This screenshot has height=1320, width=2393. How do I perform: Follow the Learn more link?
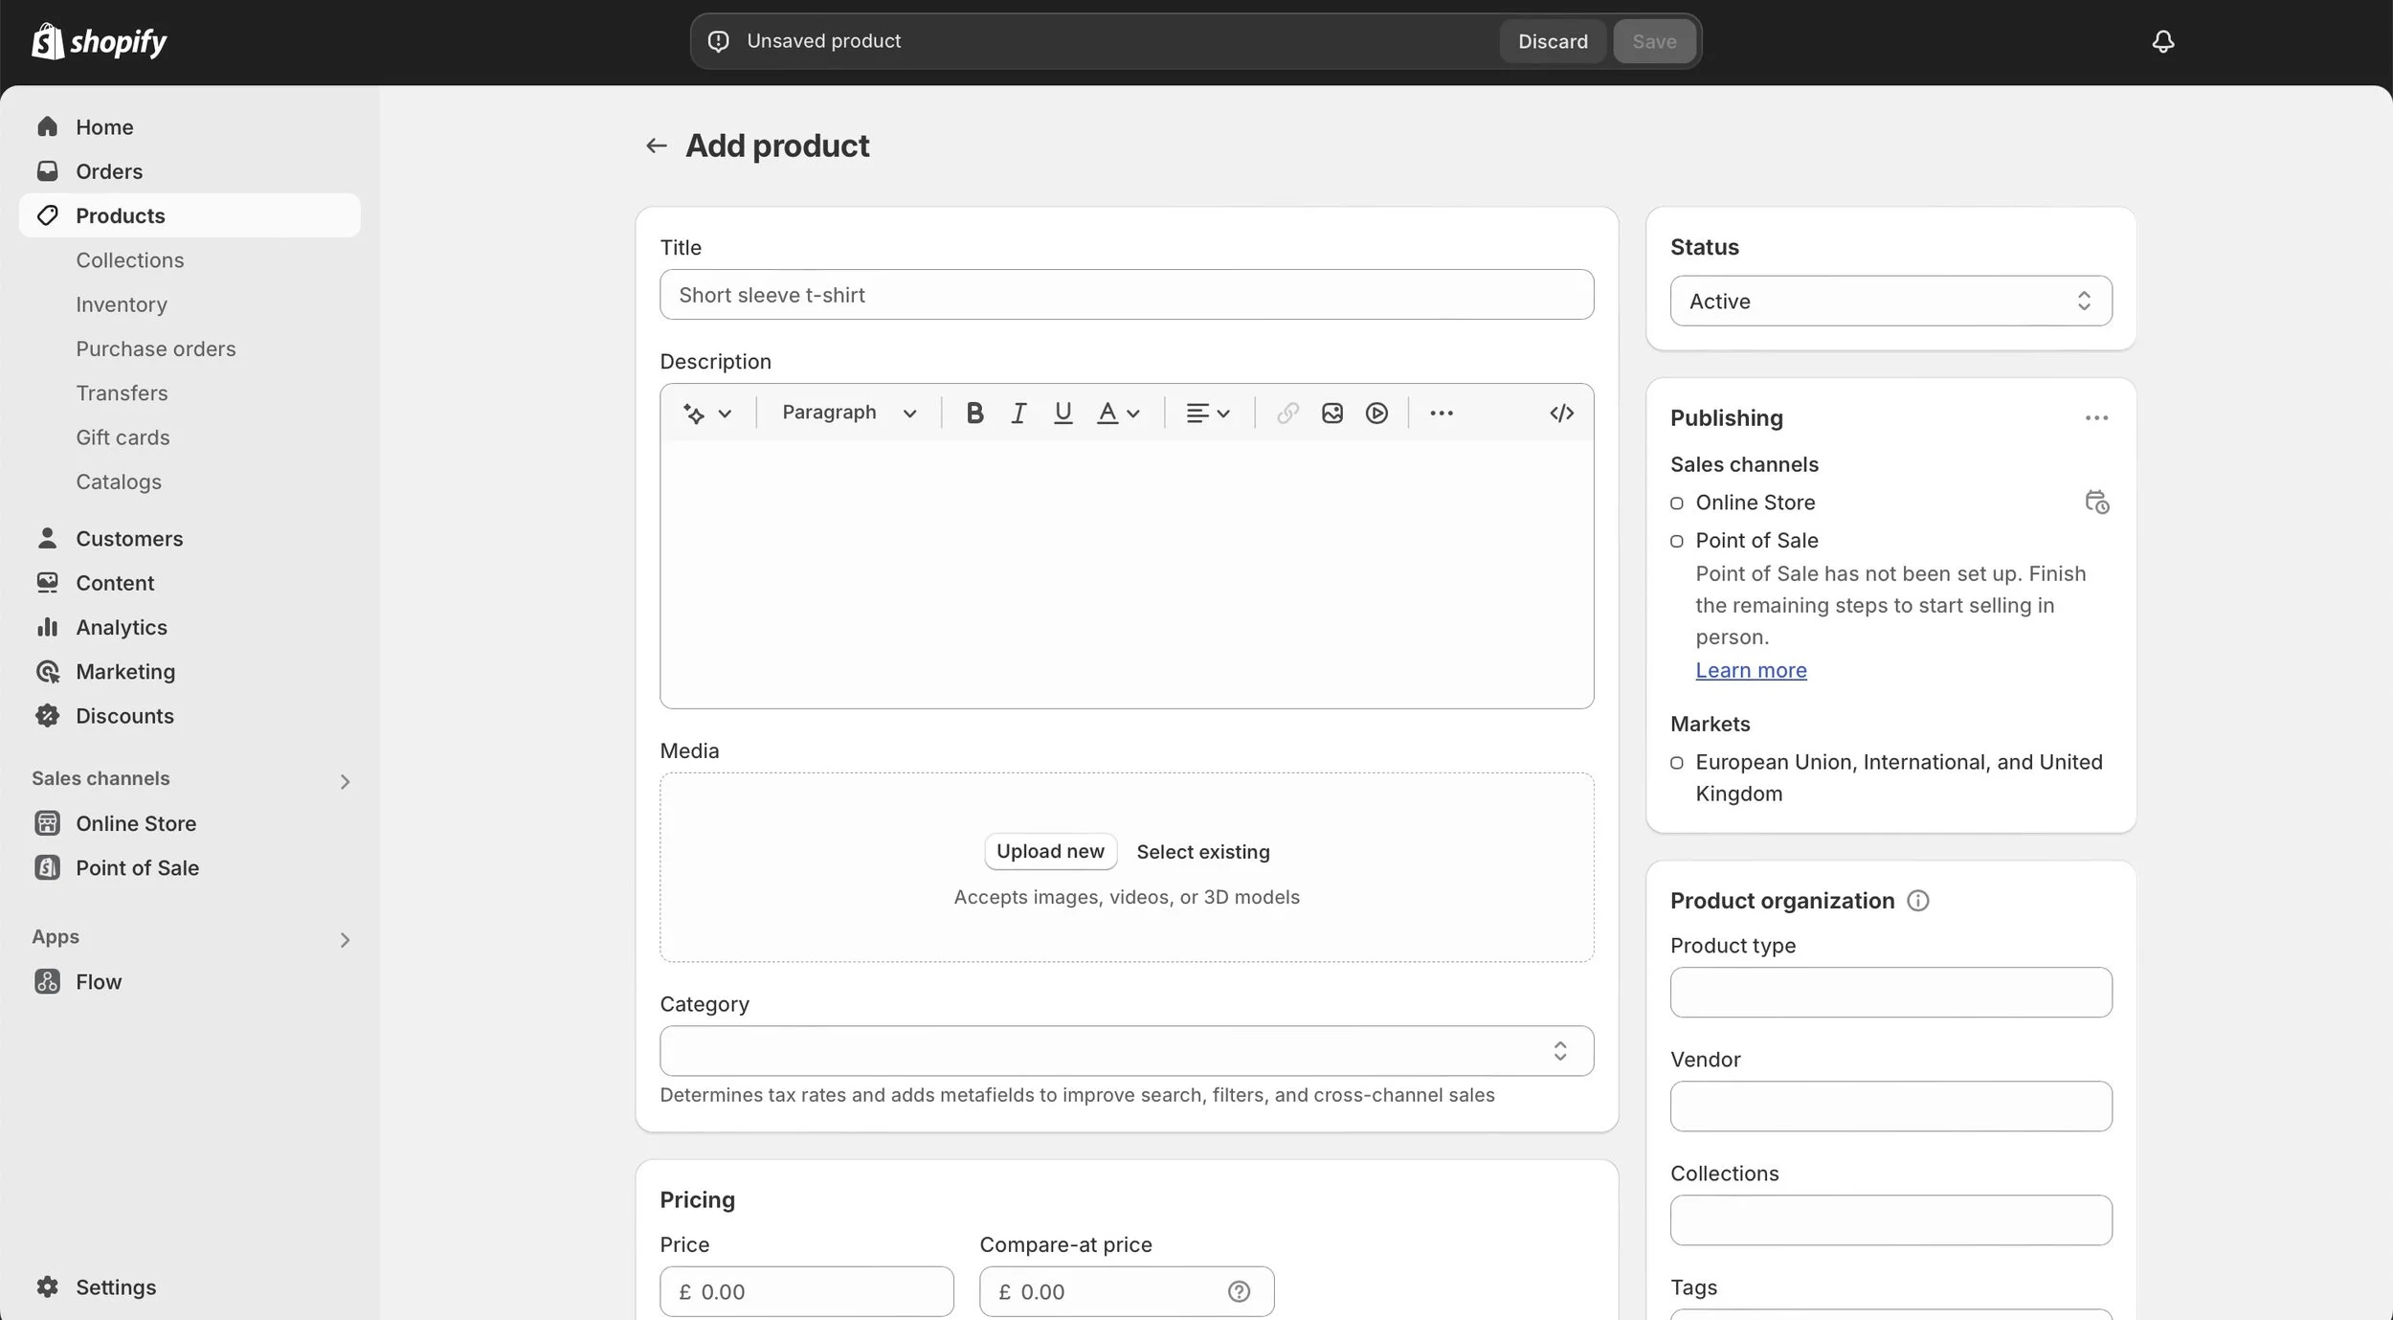click(1751, 670)
